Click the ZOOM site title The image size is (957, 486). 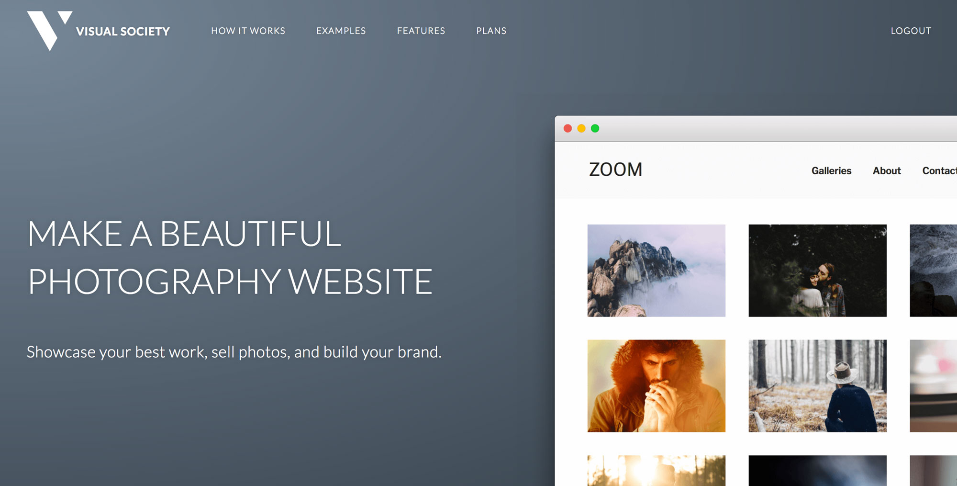pos(615,170)
